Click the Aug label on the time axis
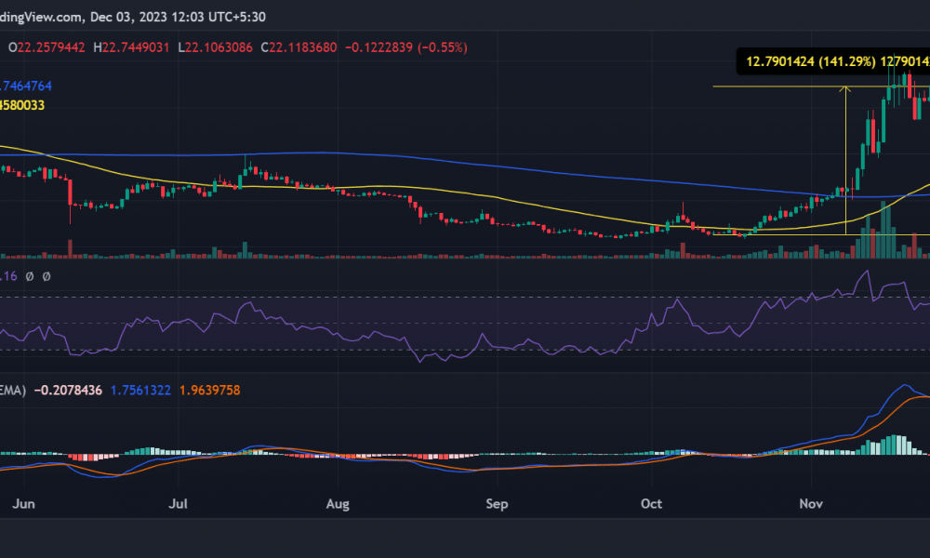Viewport: 930px width, 558px height. coord(338,504)
